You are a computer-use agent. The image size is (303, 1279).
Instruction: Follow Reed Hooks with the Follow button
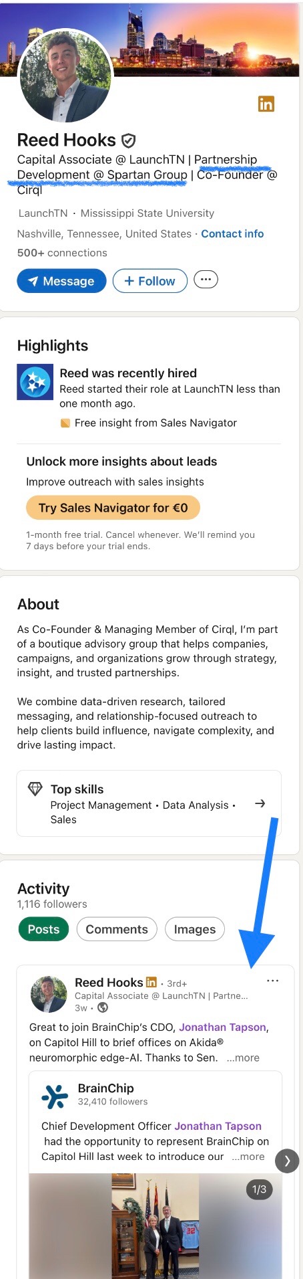pos(149,281)
